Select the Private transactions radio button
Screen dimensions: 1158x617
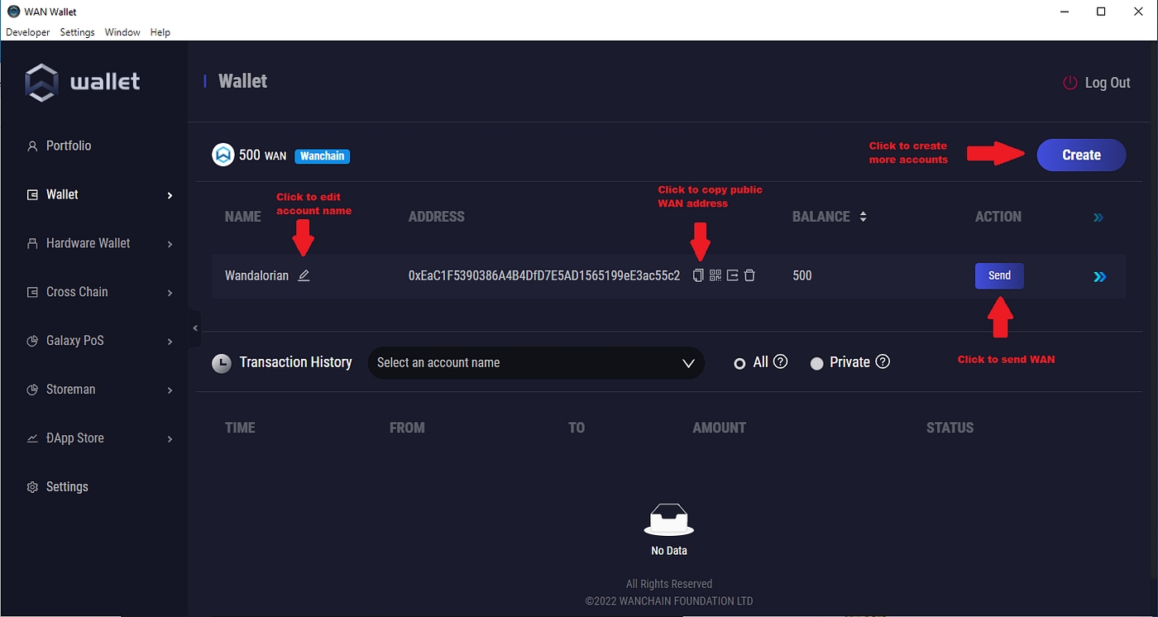[817, 364]
